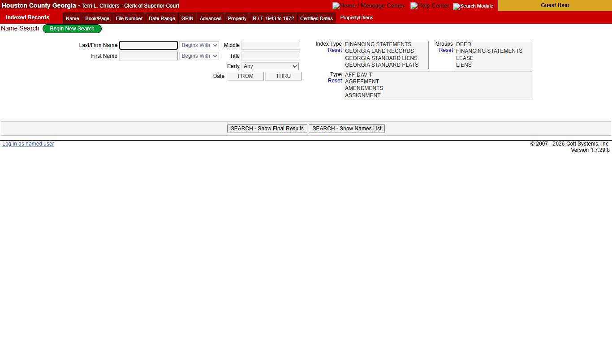
Task: Click SEARCH - Show Names List
Action: point(346,129)
